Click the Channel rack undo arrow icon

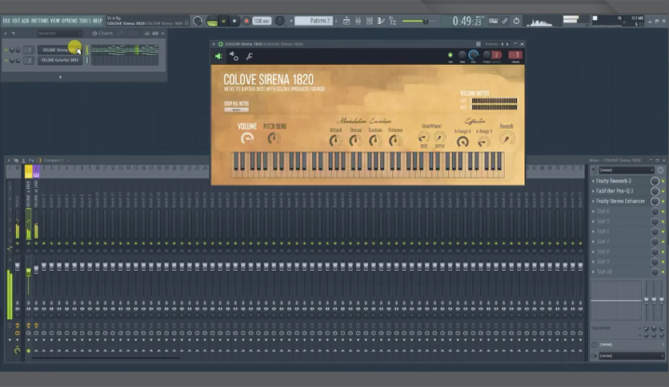14,34
